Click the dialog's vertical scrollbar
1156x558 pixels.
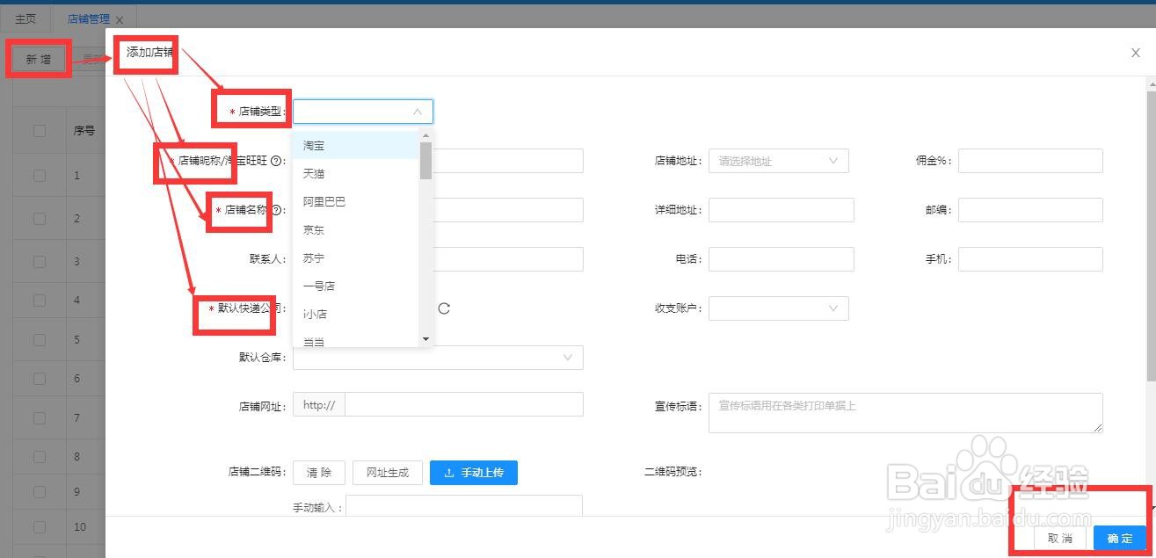(1151, 236)
